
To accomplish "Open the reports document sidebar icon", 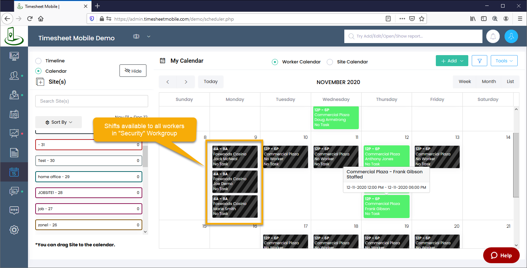I will point(14,152).
